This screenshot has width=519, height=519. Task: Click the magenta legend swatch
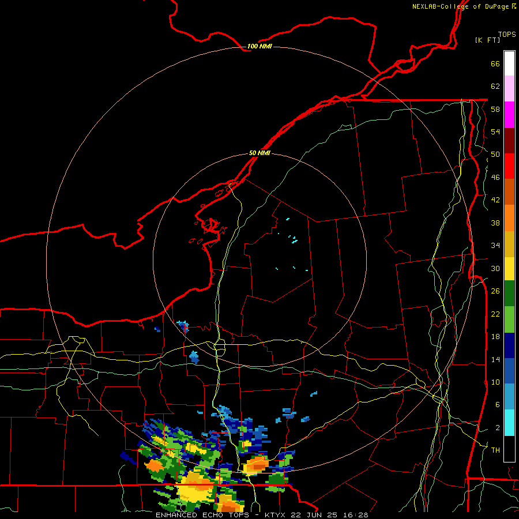click(509, 115)
